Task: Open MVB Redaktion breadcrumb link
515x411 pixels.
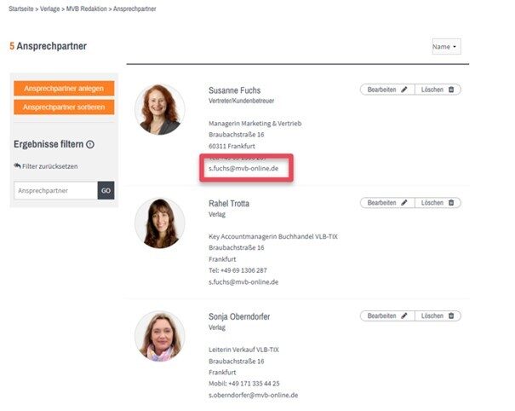Action: coord(86,9)
